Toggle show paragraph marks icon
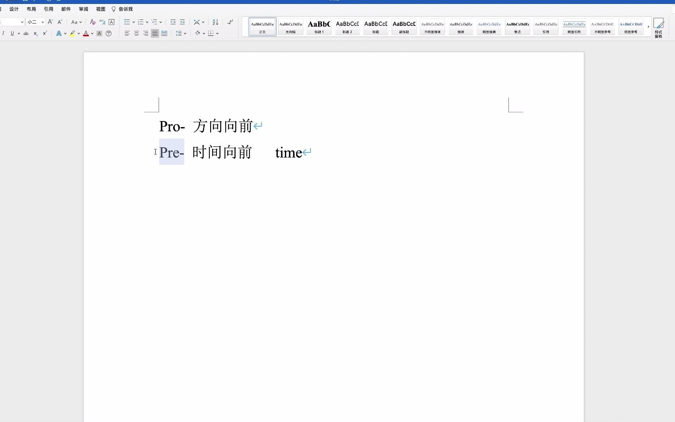The height and width of the screenshot is (422, 675). tap(230, 22)
